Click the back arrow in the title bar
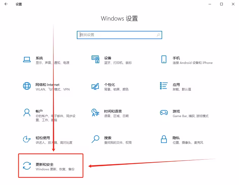This screenshot has width=239, height=185. [x=6, y=4]
